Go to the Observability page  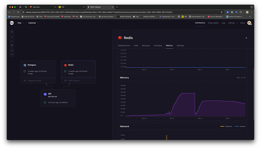(x=213, y=23)
